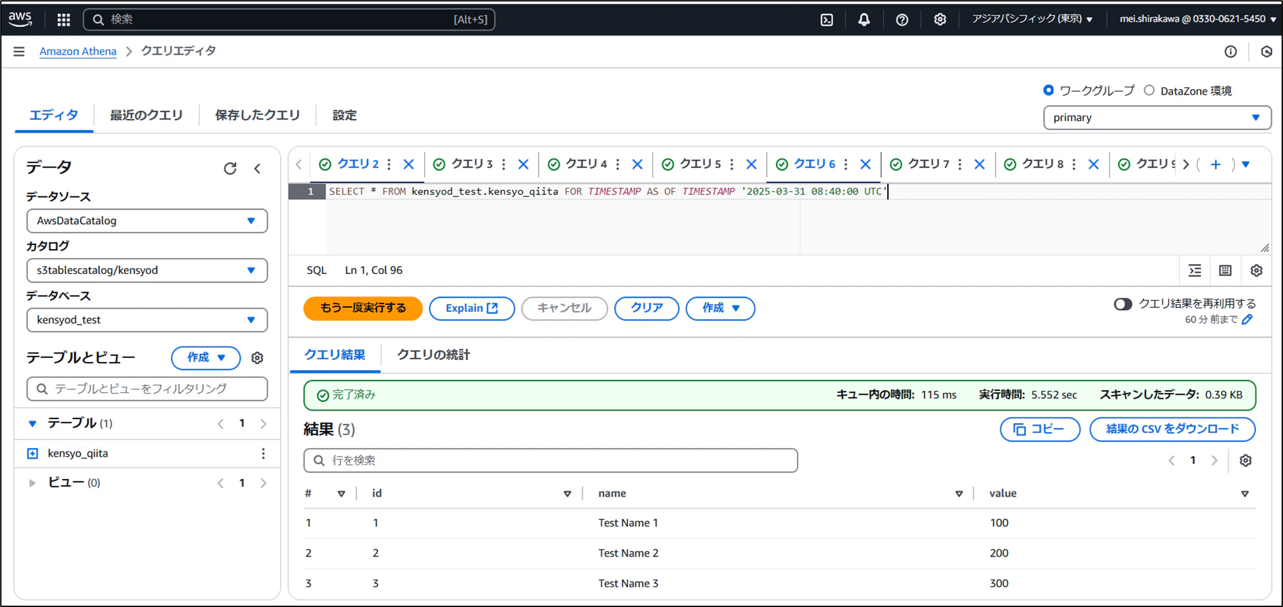Select the クエリ 7 query tab

[929, 164]
